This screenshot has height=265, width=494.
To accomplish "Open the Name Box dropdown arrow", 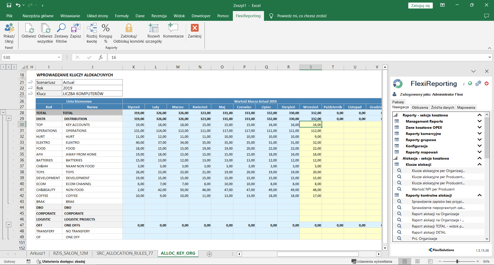I will tap(59, 57).
